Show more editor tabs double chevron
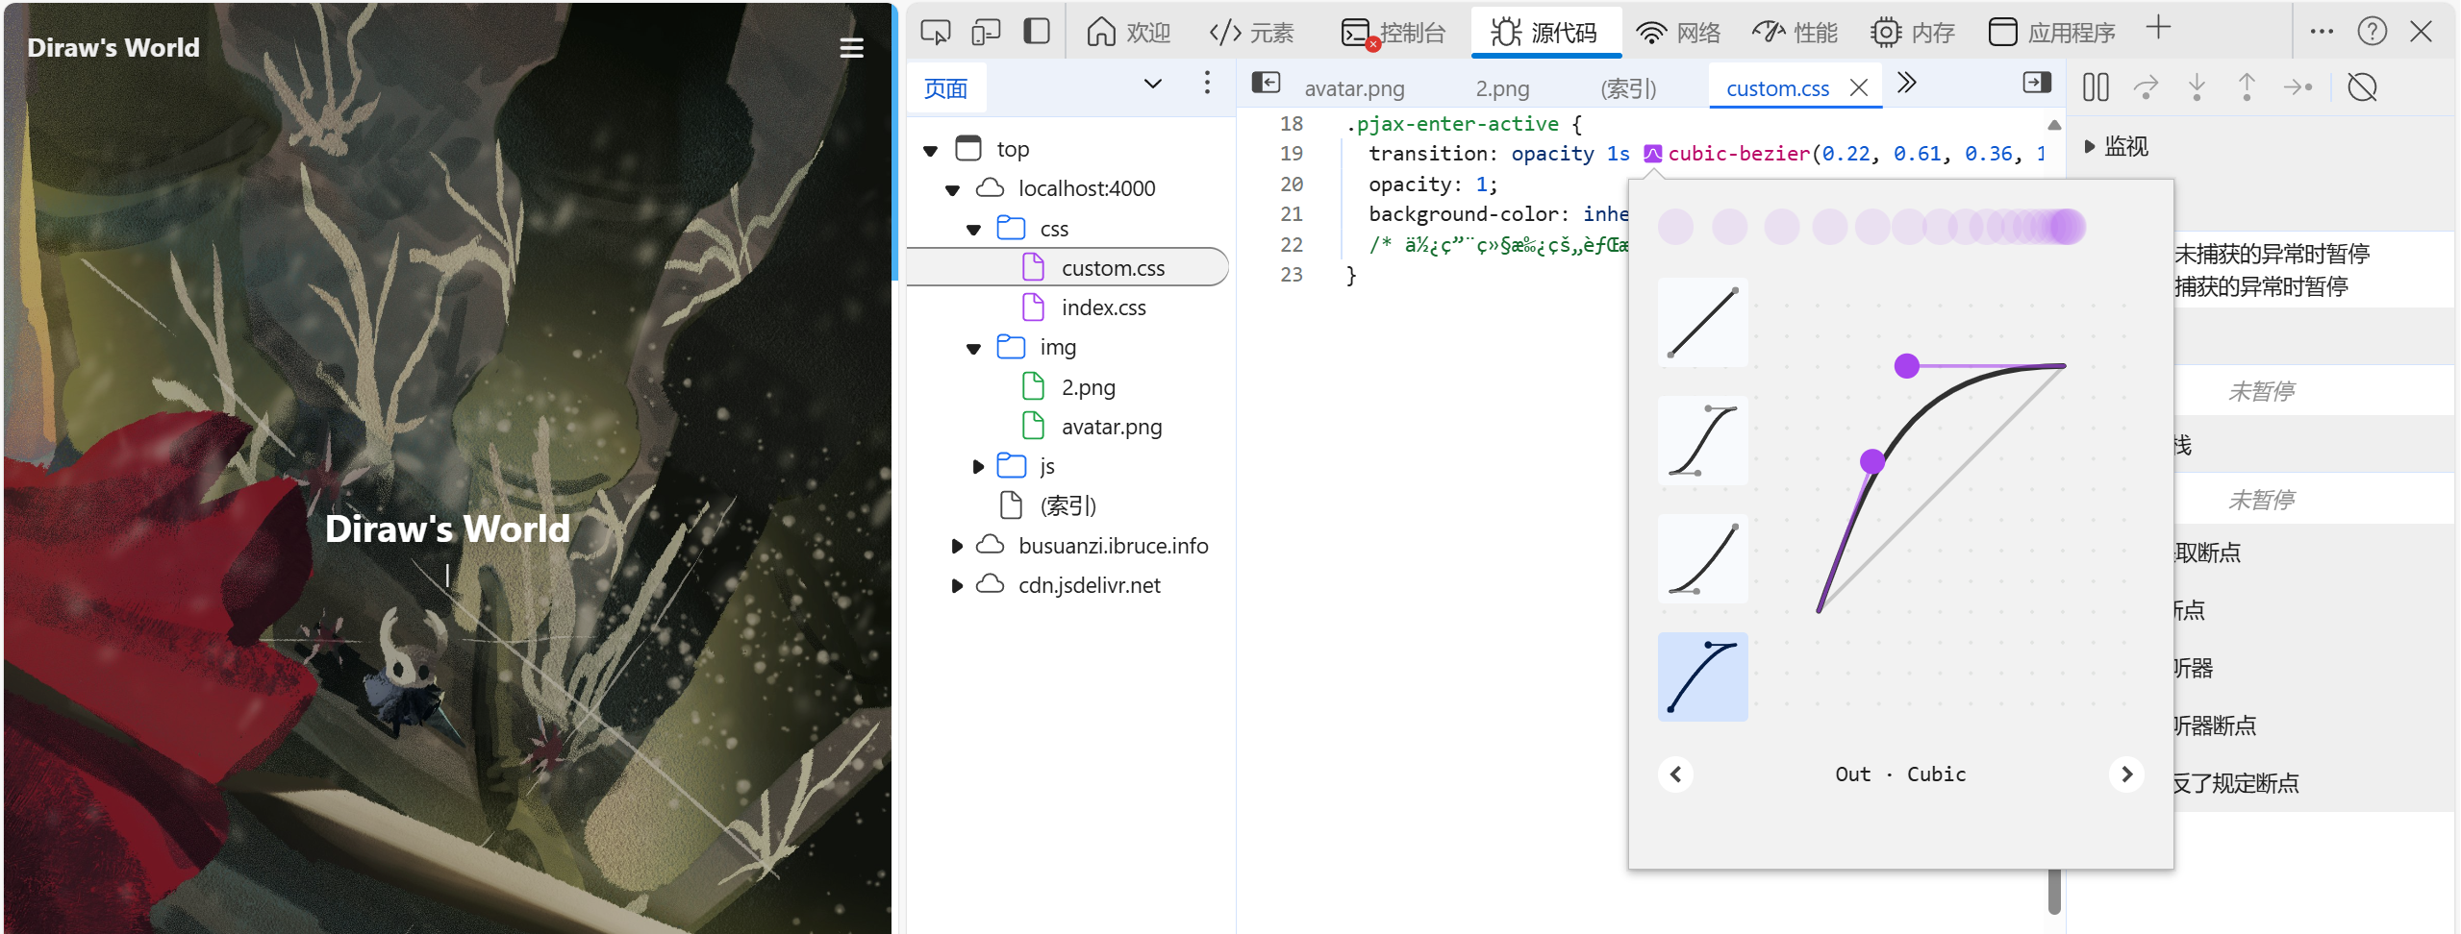This screenshot has width=2461, height=934. [1906, 83]
